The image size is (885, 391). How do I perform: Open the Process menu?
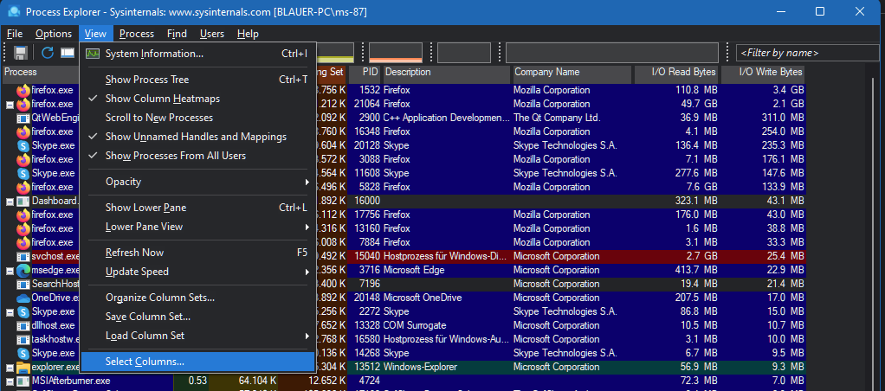(x=137, y=34)
